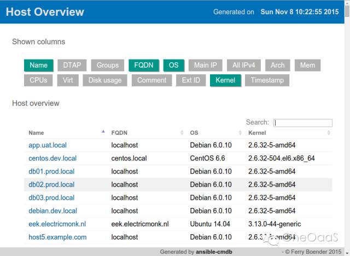This screenshot has height=256, width=350.
Task: Click the Kernel column header text
Action: (257, 133)
